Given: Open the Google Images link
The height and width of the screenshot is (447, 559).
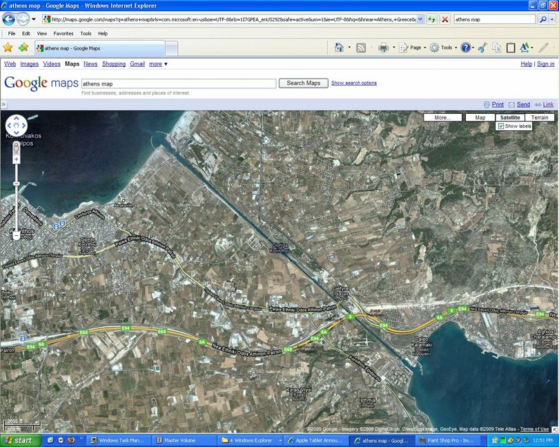Looking at the screenshot, I should coord(29,63).
